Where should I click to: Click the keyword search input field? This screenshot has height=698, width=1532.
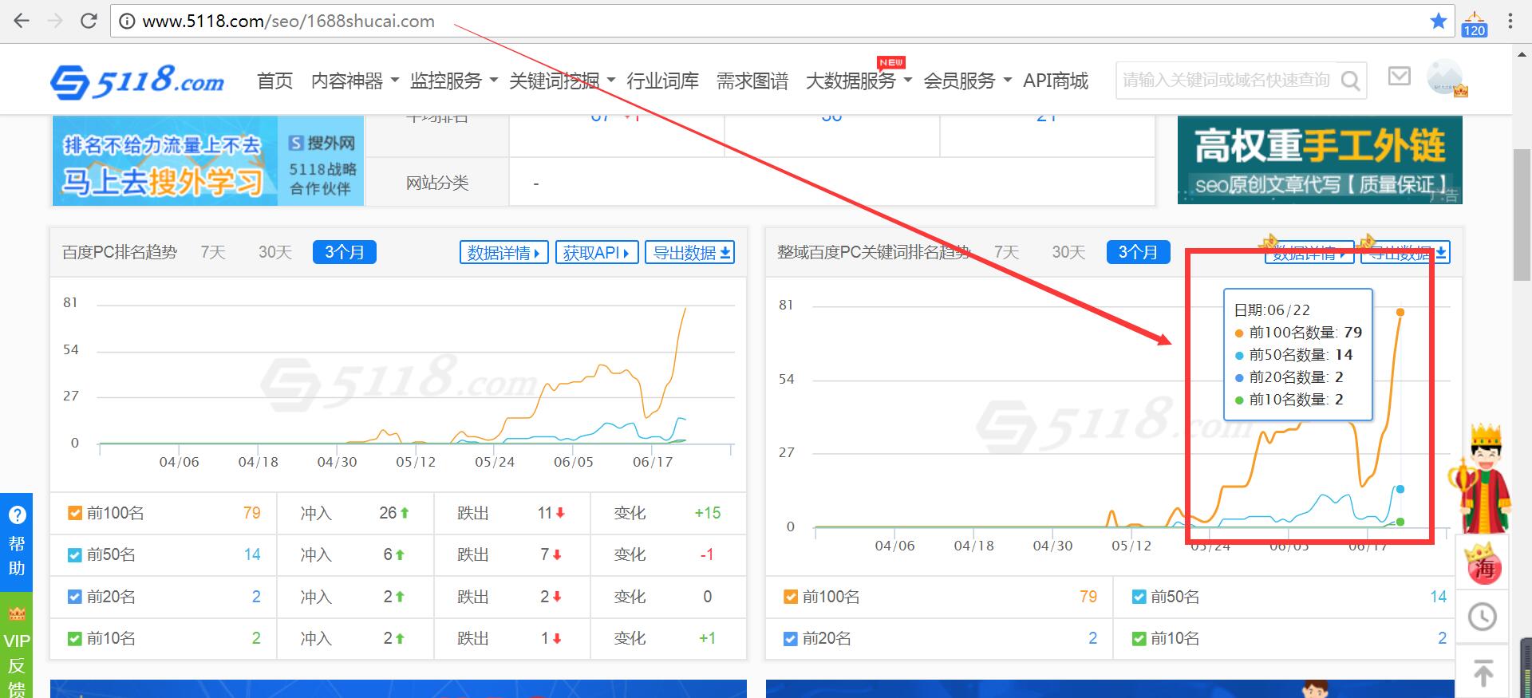1227,81
